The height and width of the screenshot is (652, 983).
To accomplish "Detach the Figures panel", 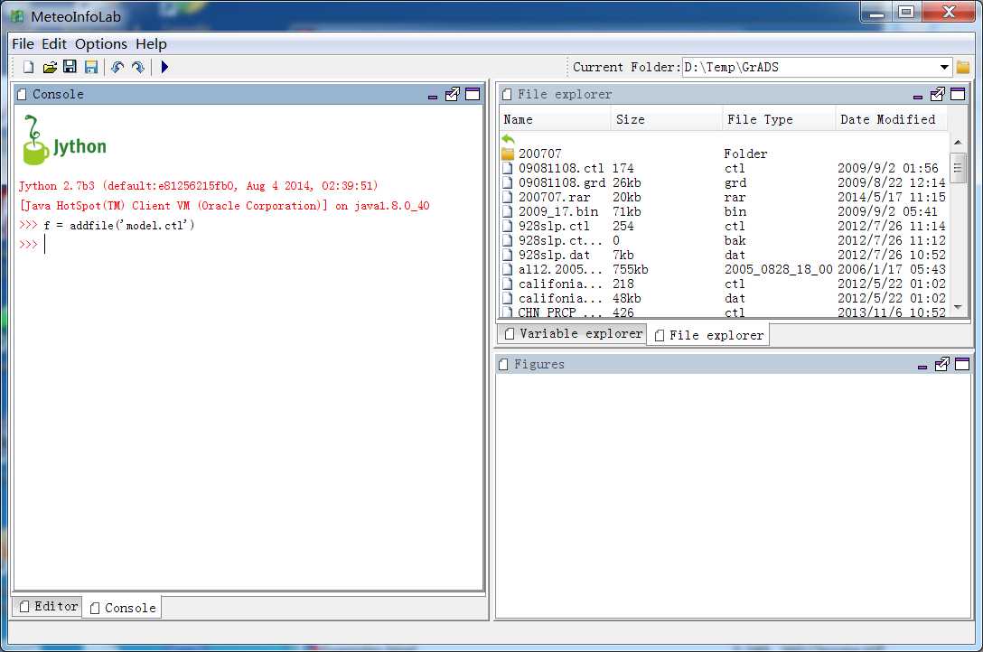I will pyautogui.click(x=941, y=365).
